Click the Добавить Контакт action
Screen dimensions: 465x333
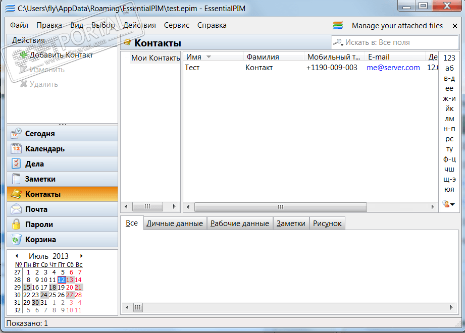coord(61,55)
